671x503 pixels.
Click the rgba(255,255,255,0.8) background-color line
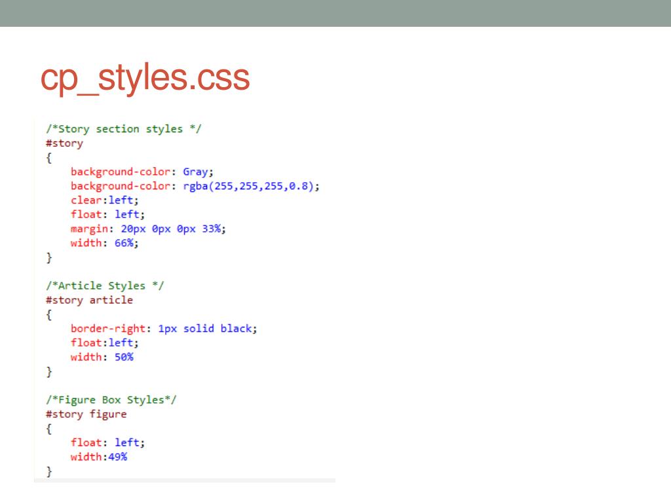click(195, 186)
